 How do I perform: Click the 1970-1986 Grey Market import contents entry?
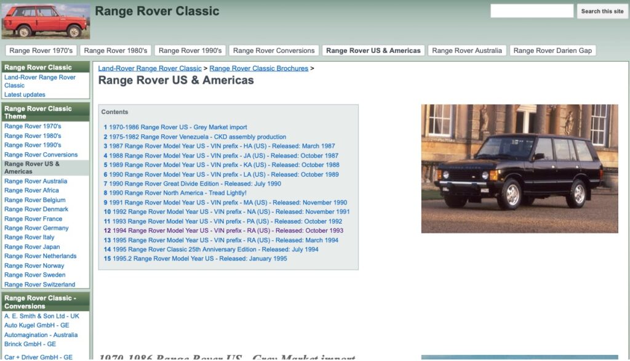tap(177, 127)
